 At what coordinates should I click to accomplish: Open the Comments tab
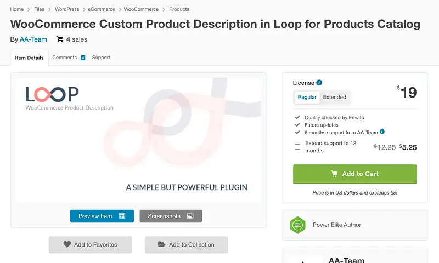pos(65,58)
